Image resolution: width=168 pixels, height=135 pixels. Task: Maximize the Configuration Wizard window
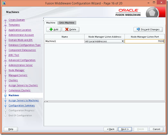(154, 2)
